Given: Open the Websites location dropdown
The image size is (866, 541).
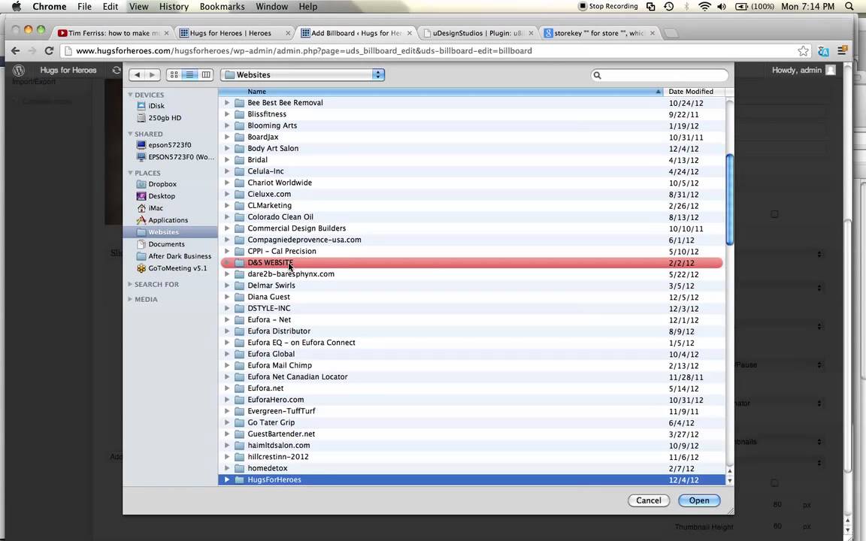Looking at the screenshot, I should (x=302, y=74).
